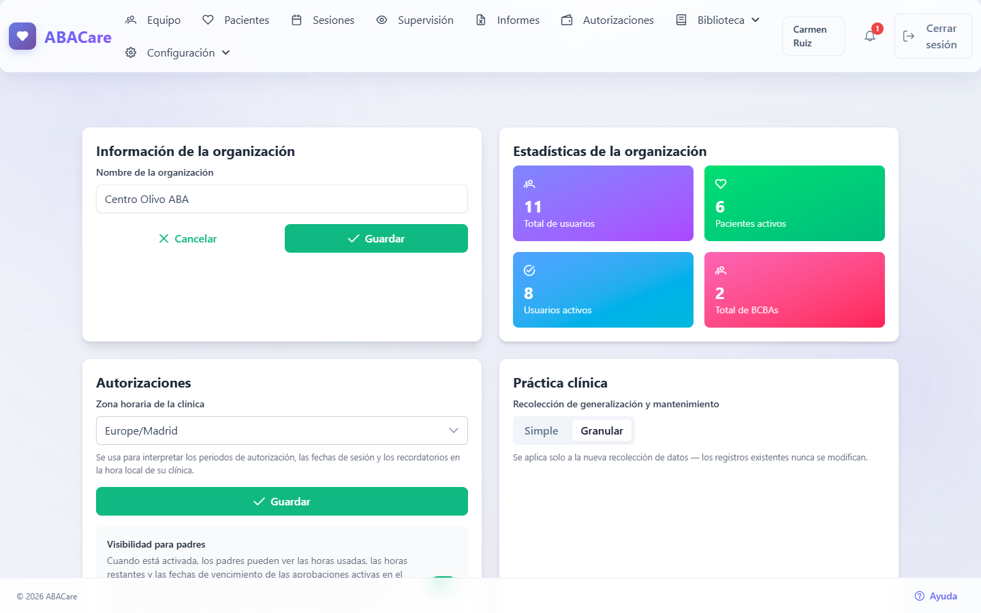
Task: Select Granular collection mode
Action: (602, 430)
